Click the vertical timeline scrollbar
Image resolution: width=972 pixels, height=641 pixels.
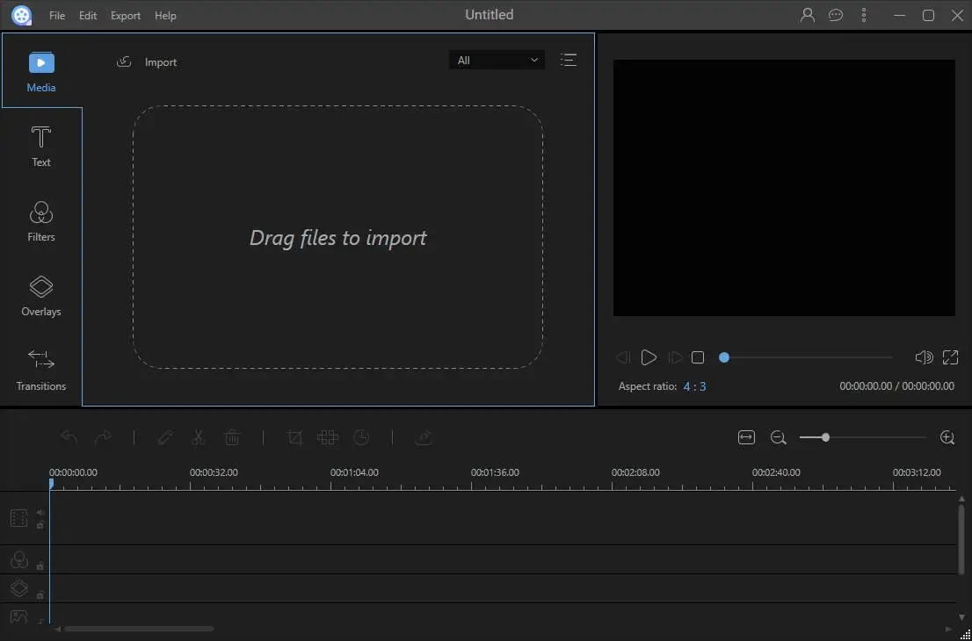coord(961,539)
